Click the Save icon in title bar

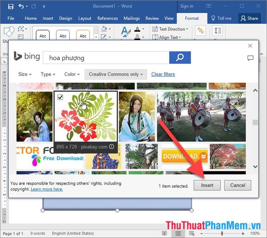point(11,6)
